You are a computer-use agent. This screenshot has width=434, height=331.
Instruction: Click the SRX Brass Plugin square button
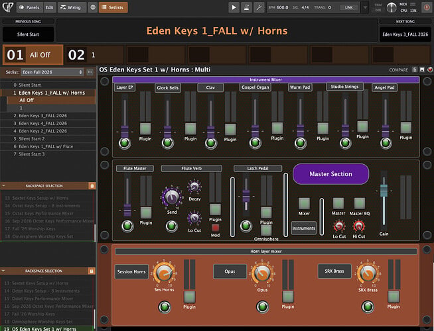pos(394,297)
